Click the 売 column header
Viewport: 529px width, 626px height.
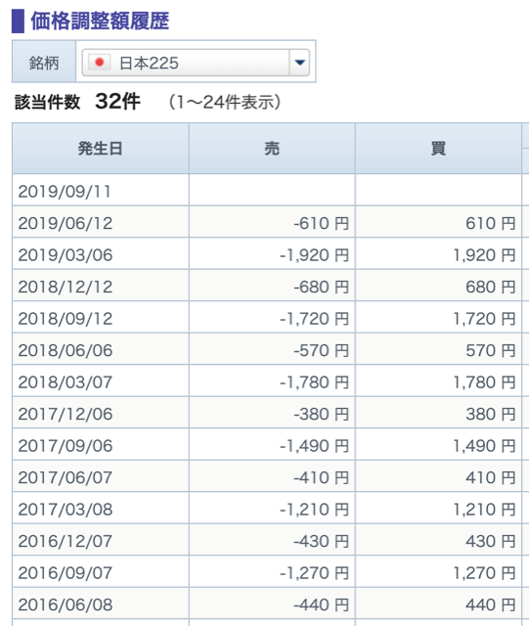point(272,149)
